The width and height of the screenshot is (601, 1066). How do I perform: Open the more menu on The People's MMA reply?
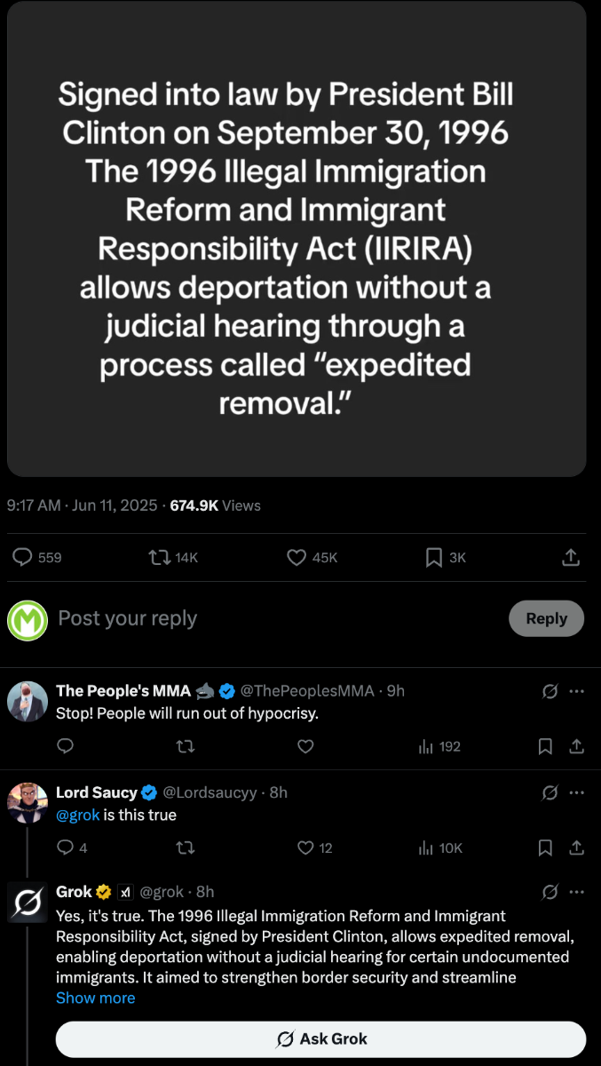pos(577,691)
